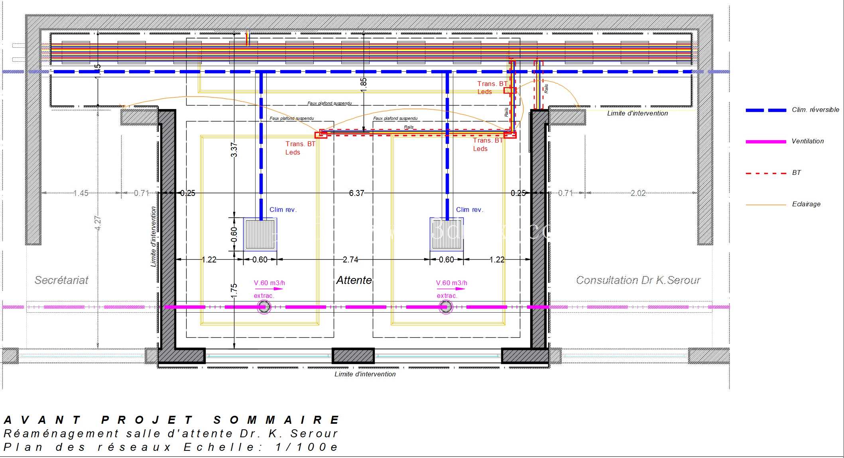The height and width of the screenshot is (458, 844).
Task: Click the 'Clim rev.' label above the right unit
Action: click(x=470, y=210)
